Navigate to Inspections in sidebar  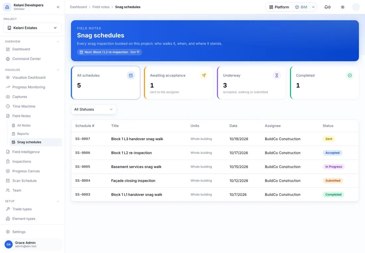(33, 161)
